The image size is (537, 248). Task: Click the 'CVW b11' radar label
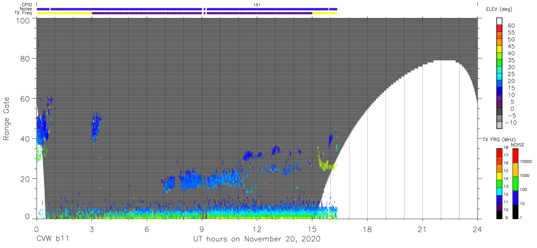pyautogui.click(x=52, y=239)
